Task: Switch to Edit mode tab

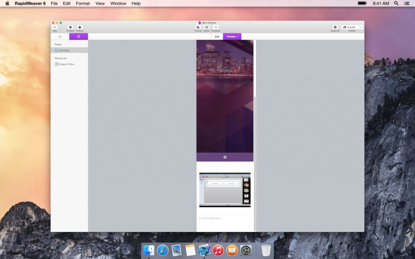Action: click(x=217, y=36)
